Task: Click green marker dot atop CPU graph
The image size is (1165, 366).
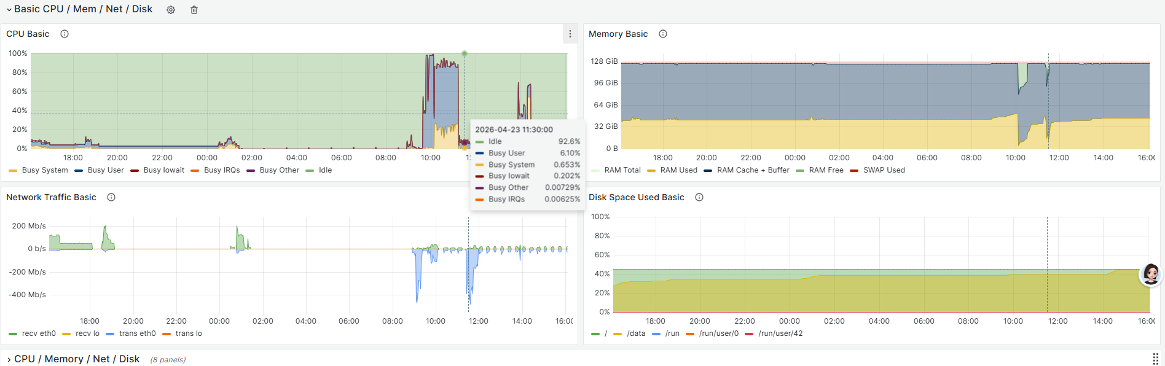Action: [465, 53]
